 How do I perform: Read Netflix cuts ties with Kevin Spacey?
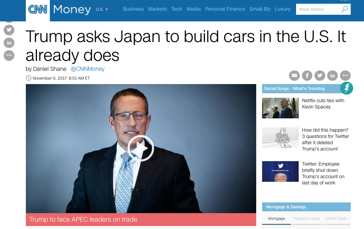pyautogui.click(x=323, y=104)
